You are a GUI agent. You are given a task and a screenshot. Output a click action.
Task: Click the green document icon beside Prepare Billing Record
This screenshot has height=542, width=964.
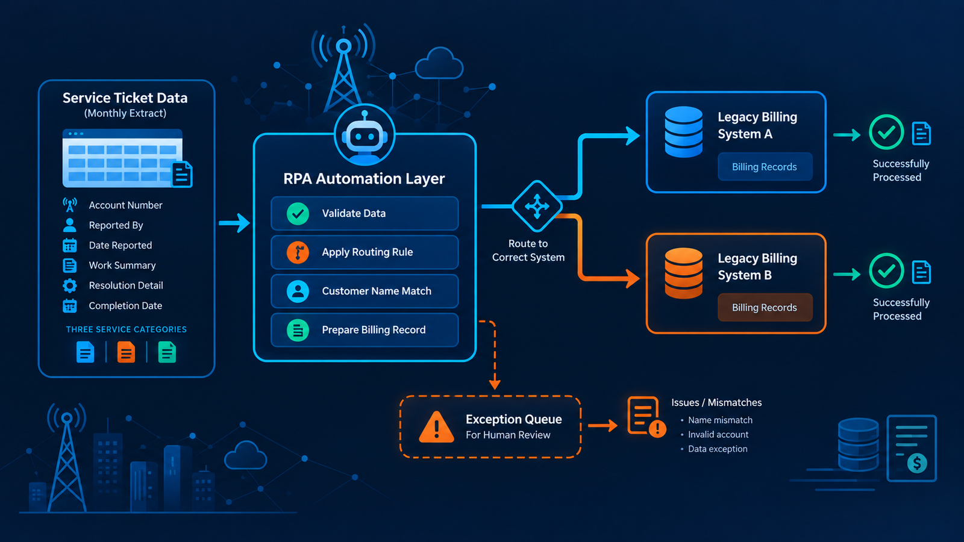(298, 330)
